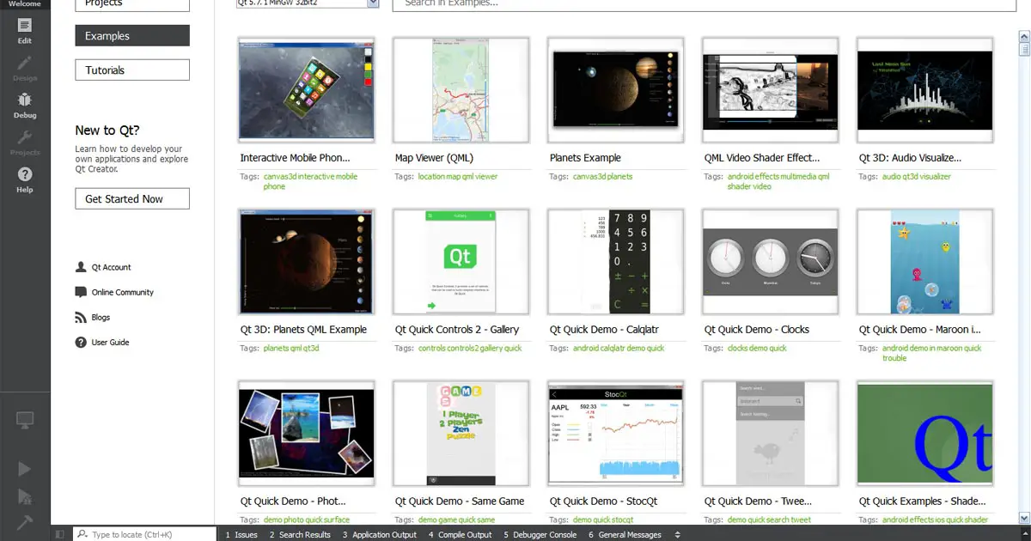Screen dimensions: 1031x541
Task: Build project with the hammer icon
Action: point(25,522)
